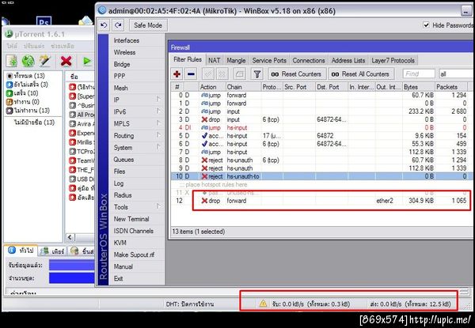Viewport: 475px width, 328px height.
Task: Click the add torrent from URL globe icon
Action: pos(28,61)
